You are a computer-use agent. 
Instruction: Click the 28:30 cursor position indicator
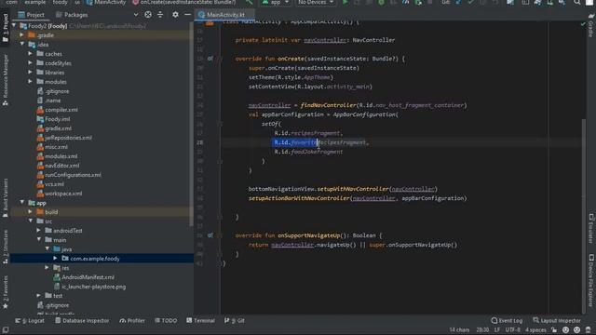tap(482, 329)
